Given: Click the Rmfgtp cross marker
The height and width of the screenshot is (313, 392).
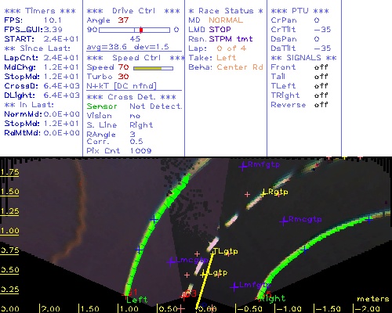Looking at the screenshot, I should click(243, 166).
